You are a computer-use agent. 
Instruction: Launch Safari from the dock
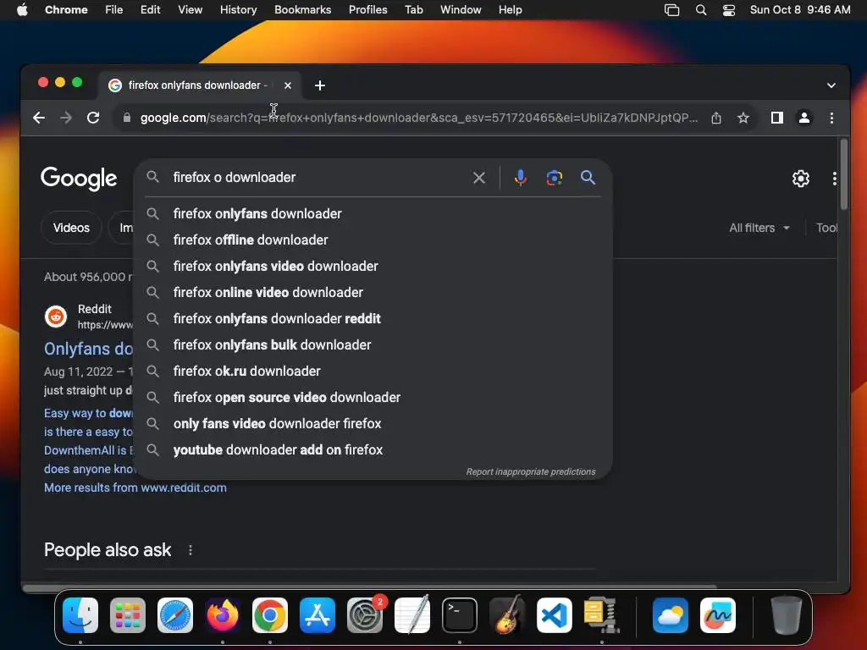pyautogui.click(x=175, y=615)
